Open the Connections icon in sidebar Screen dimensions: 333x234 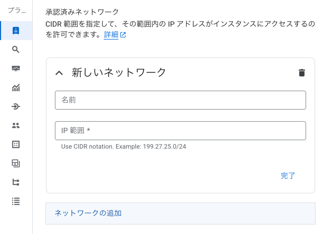click(x=16, y=106)
